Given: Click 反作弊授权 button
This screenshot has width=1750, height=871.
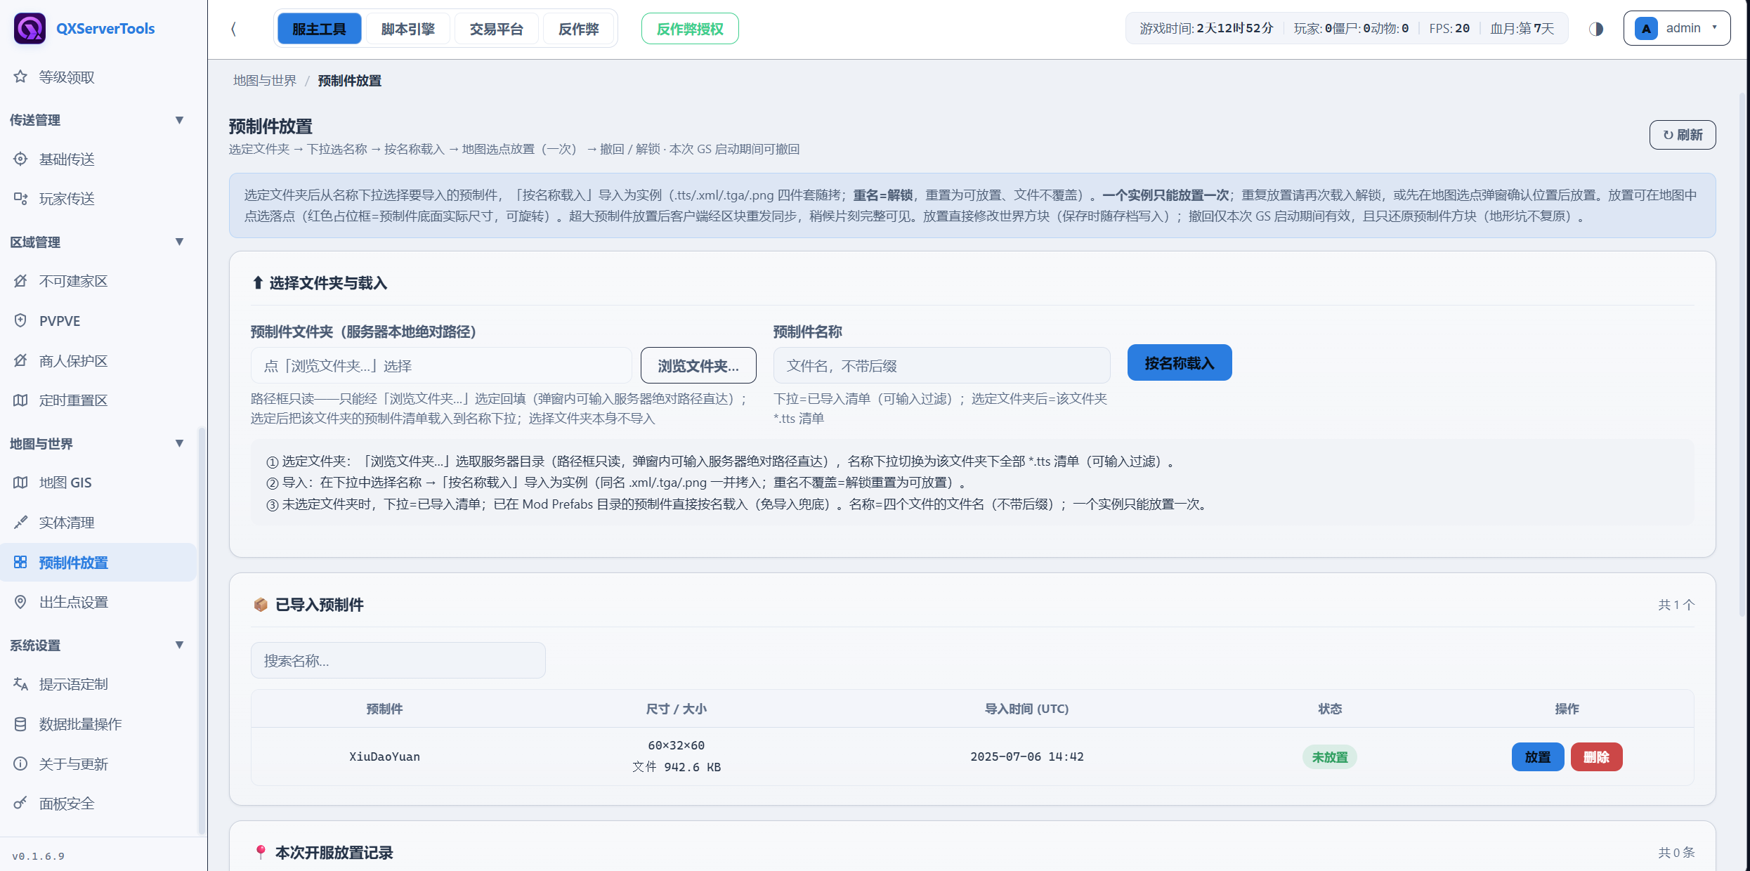Looking at the screenshot, I should pyautogui.click(x=690, y=29).
